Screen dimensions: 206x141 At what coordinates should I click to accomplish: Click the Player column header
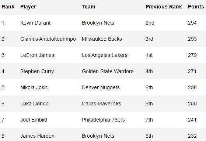[x=28, y=7]
